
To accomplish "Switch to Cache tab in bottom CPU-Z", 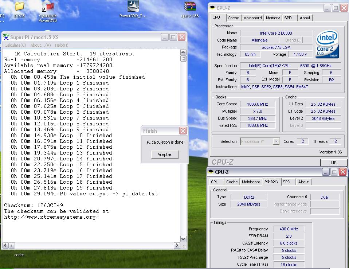I will (232, 182).
